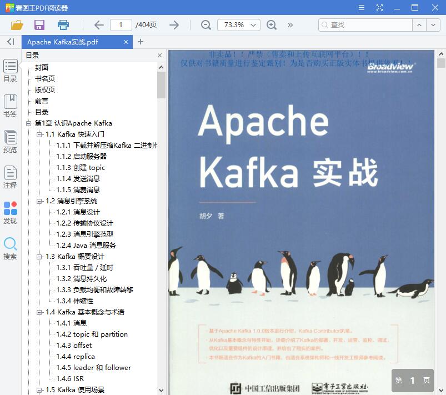The height and width of the screenshot is (395, 446).
Task: Open section 1.1.1 下载并解压缩Kafka
Action: 107,146
